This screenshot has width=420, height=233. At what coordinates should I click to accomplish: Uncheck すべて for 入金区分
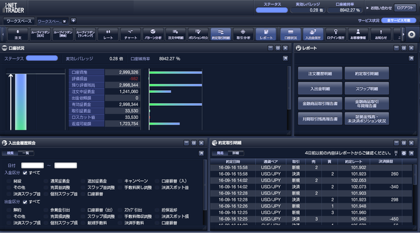(25, 173)
